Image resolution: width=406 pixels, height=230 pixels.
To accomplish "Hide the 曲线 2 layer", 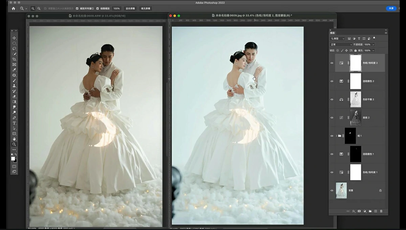I will point(332,118).
